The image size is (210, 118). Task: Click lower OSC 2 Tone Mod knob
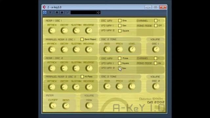(107, 87)
